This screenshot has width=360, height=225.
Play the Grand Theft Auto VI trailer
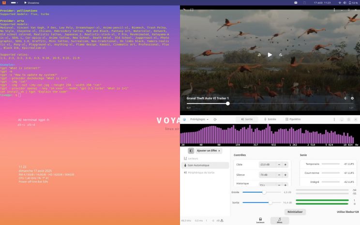270,55
